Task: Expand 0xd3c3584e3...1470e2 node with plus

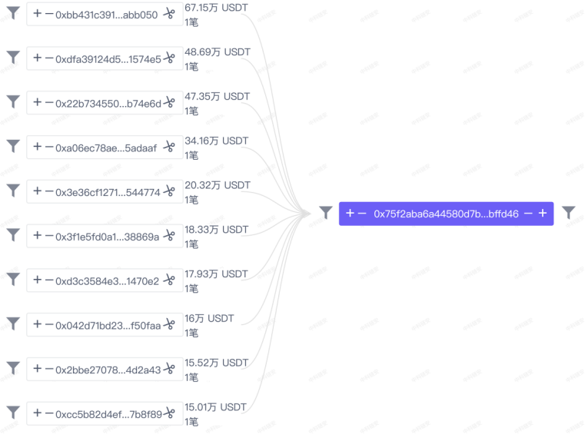Action: click(38, 280)
